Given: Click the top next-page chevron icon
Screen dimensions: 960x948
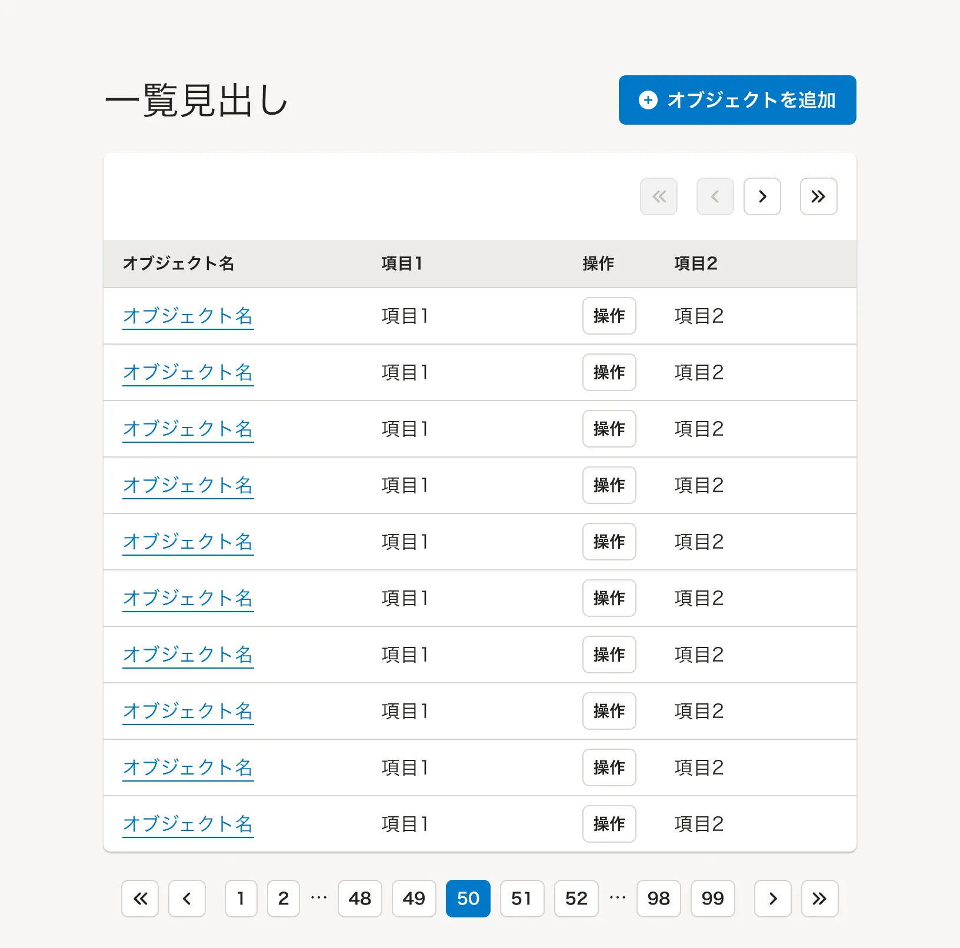Looking at the screenshot, I should click(x=762, y=196).
